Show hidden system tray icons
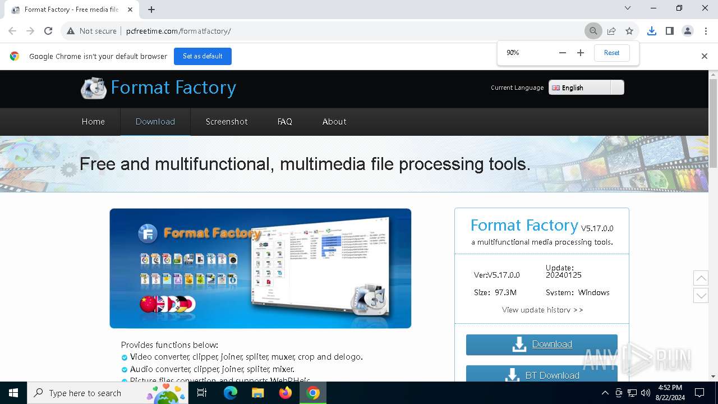Viewport: 718px width, 404px height. [605, 393]
